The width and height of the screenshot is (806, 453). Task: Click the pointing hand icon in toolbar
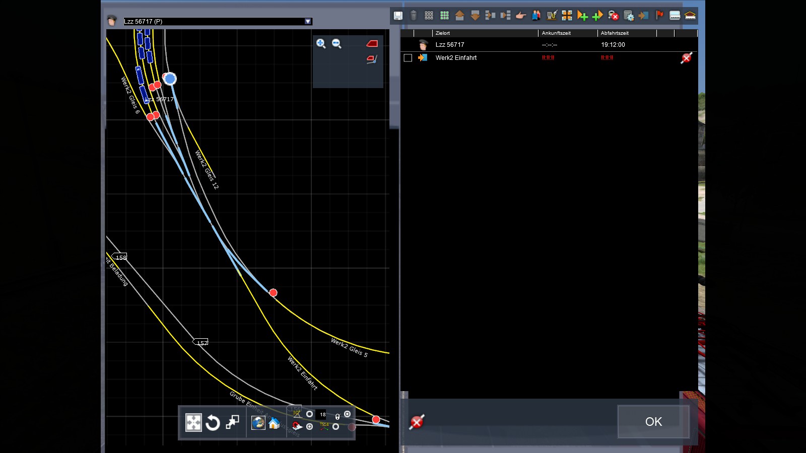click(521, 16)
